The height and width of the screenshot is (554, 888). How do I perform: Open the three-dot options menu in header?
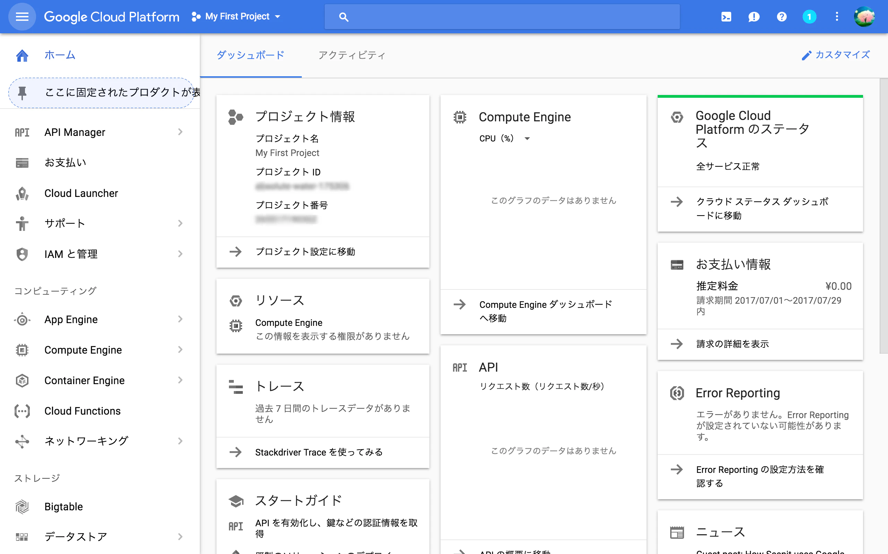[x=837, y=17]
